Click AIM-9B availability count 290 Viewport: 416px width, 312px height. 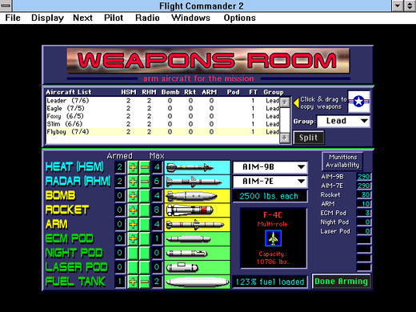364,177
